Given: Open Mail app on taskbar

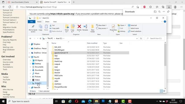Looking at the screenshot, I should coord(83,101).
